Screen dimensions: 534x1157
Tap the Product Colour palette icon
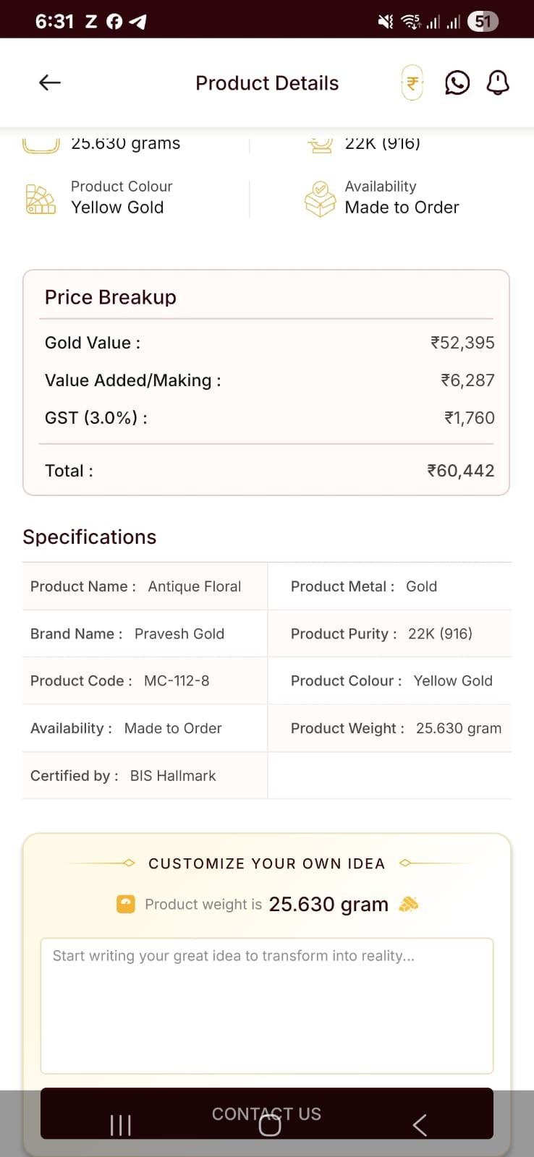(41, 199)
